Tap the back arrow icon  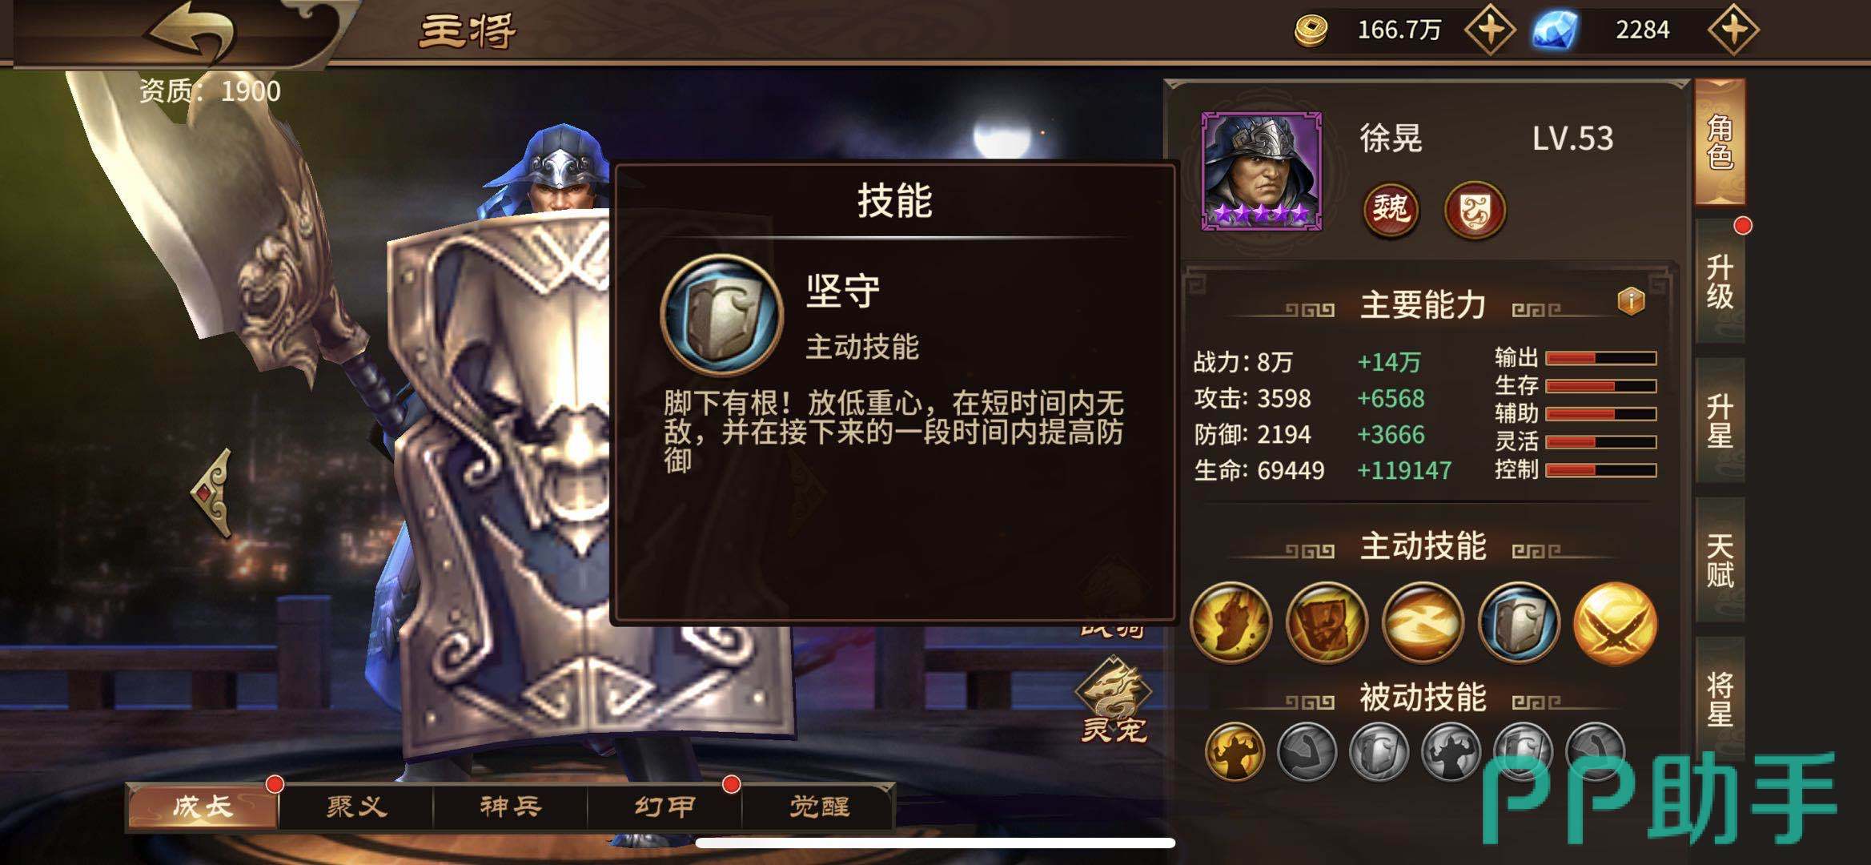tap(191, 34)
